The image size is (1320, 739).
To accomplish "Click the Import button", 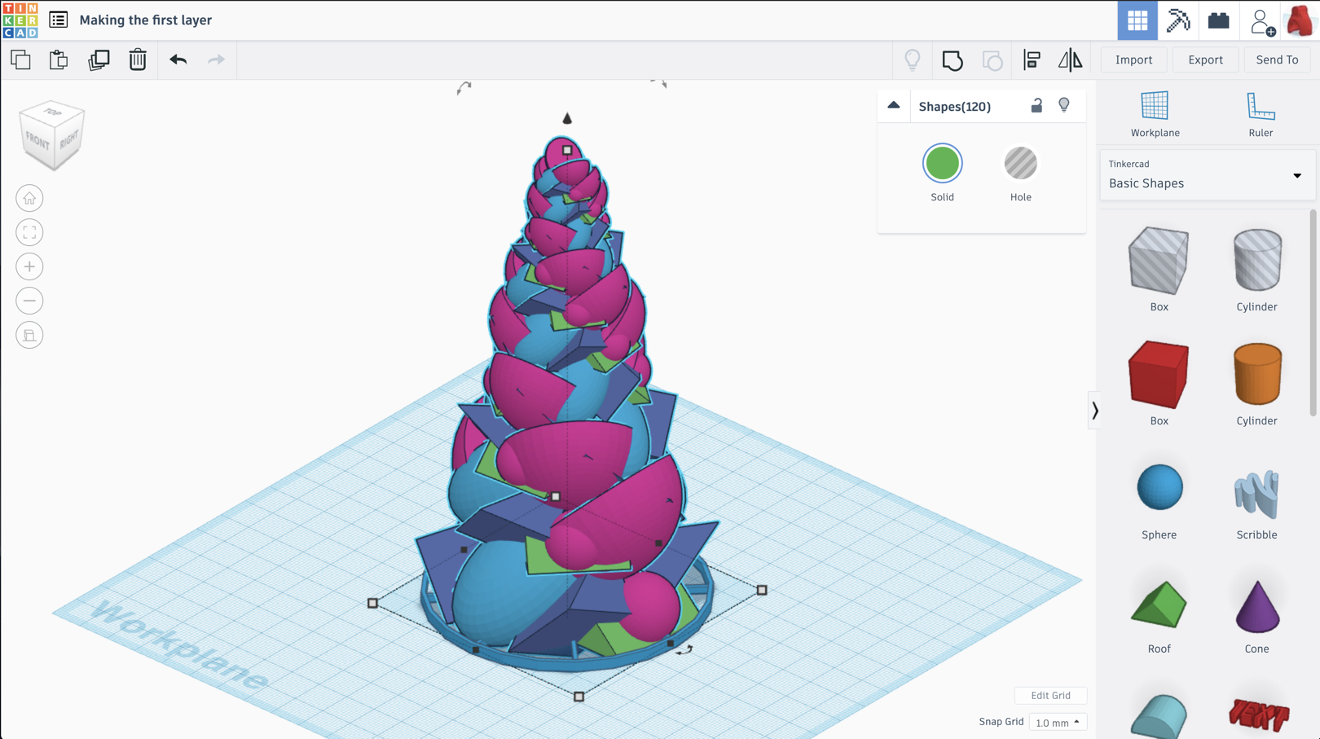I will click(x=1133, y=59).
